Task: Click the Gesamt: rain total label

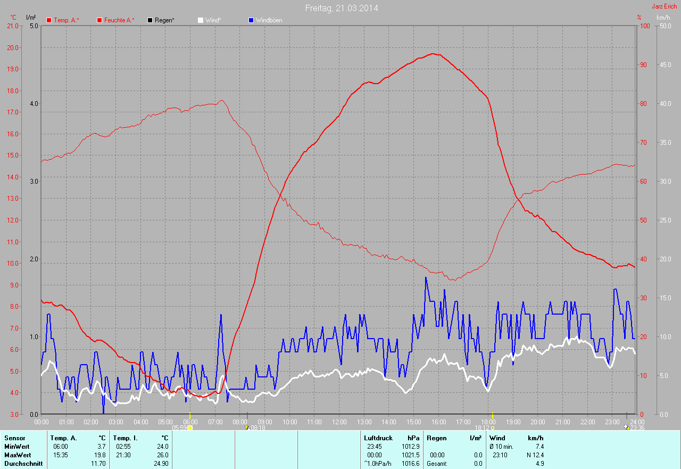Action: [x=438, y=464]
